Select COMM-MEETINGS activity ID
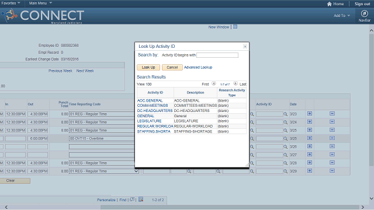Image resolution: width=374 pixels, height=210 pixels. [153, 106]
